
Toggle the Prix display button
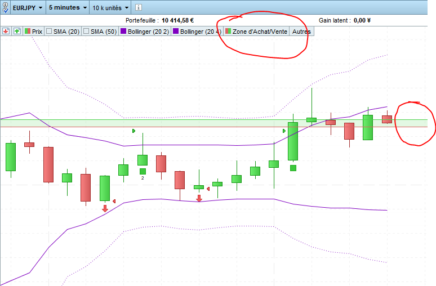[33, 32]
